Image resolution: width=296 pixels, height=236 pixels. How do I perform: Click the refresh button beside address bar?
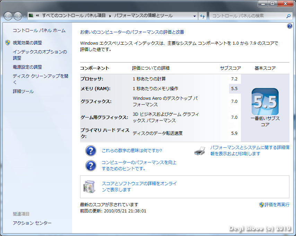click(202, 16)
